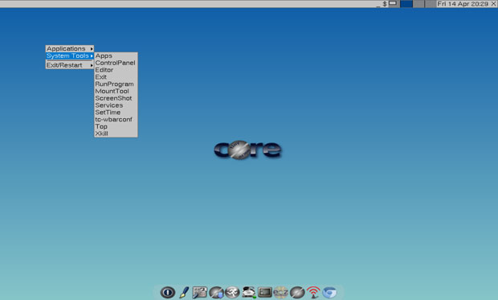Choose ScreenShot in the submenu
The width and height of the screenshot is (498, 300).
click(x=116, y=98)
